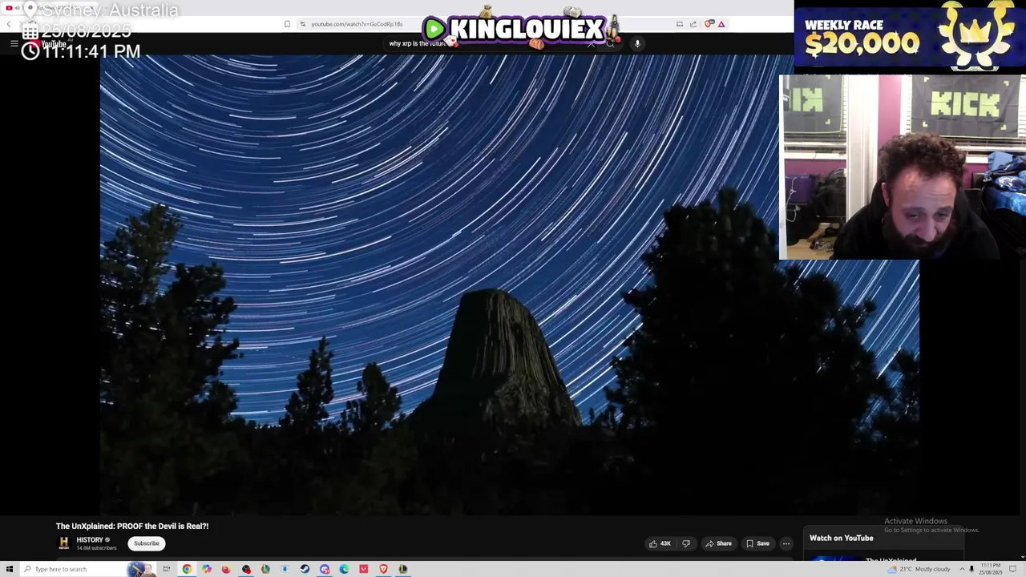Clear the YouTube search text

592,43
